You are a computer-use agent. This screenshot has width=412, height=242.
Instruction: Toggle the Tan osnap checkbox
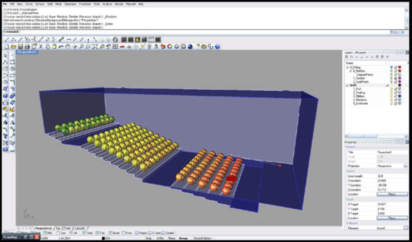(97, 233)
